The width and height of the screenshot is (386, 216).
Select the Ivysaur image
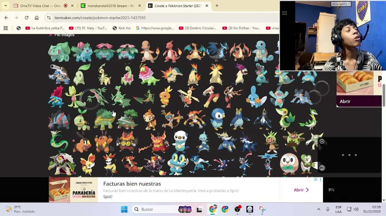(x=82, y=52)
